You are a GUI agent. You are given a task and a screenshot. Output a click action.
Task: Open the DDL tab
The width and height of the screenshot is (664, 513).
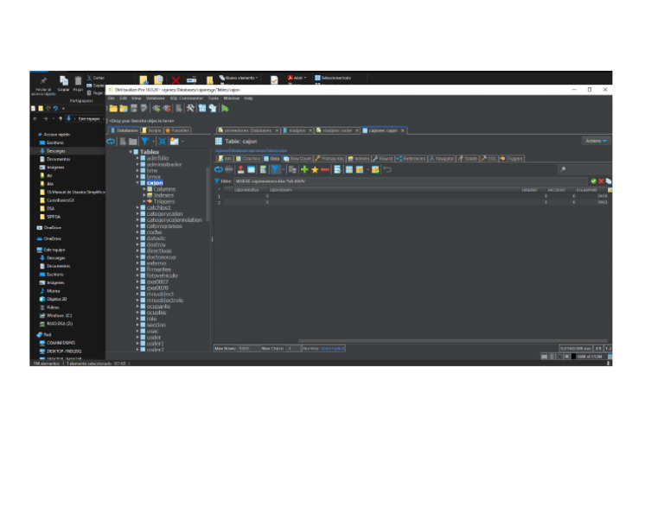click(489, 159)
